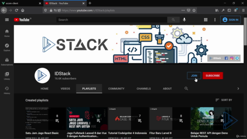Open Subscriptions in the sidebar
The height and width of the screenshot is (139, 247).
7,62
